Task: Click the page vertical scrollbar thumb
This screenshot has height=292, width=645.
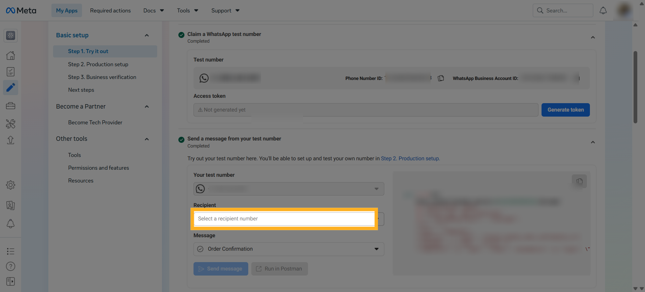Action: coord(635,87)
